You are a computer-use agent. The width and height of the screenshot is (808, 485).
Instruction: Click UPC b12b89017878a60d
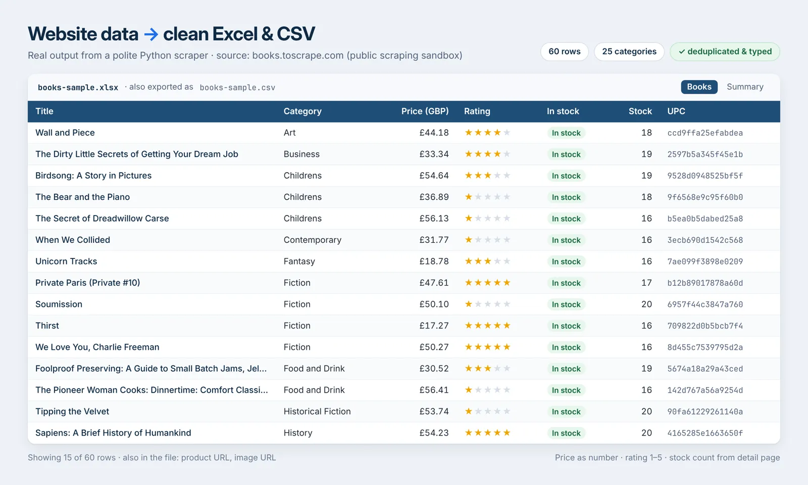pos(705,283)
